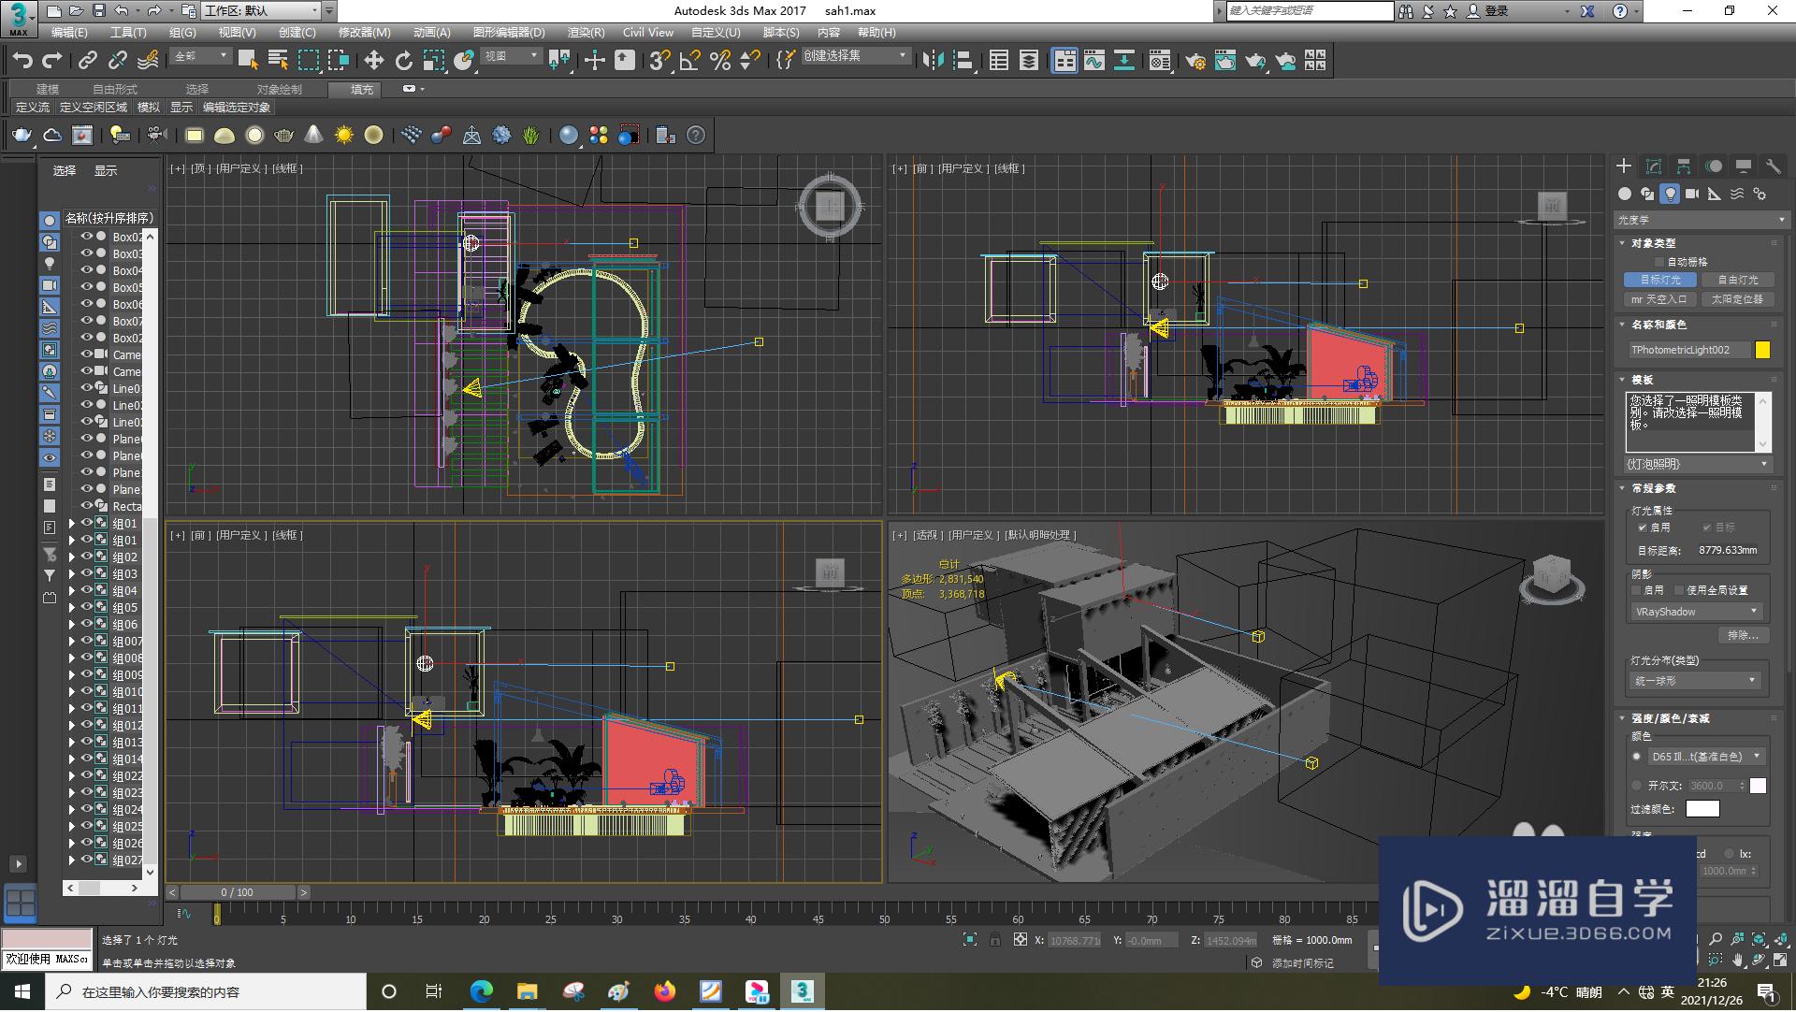The image size is (1796, 1012).
Task: Open the Select by Name dialog
Action: [x=278, y=61]
